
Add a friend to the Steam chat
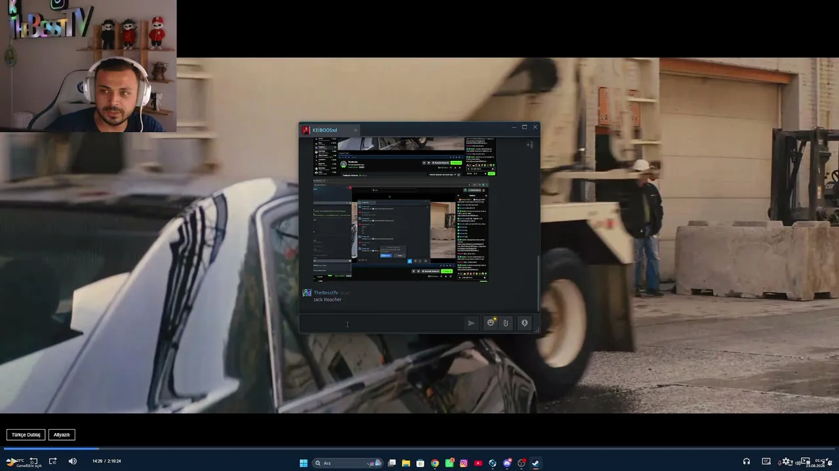point(530,145)
